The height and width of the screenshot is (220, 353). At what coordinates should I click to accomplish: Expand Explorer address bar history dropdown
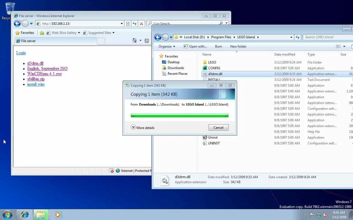pyautogui.click(x=291, y=37)
